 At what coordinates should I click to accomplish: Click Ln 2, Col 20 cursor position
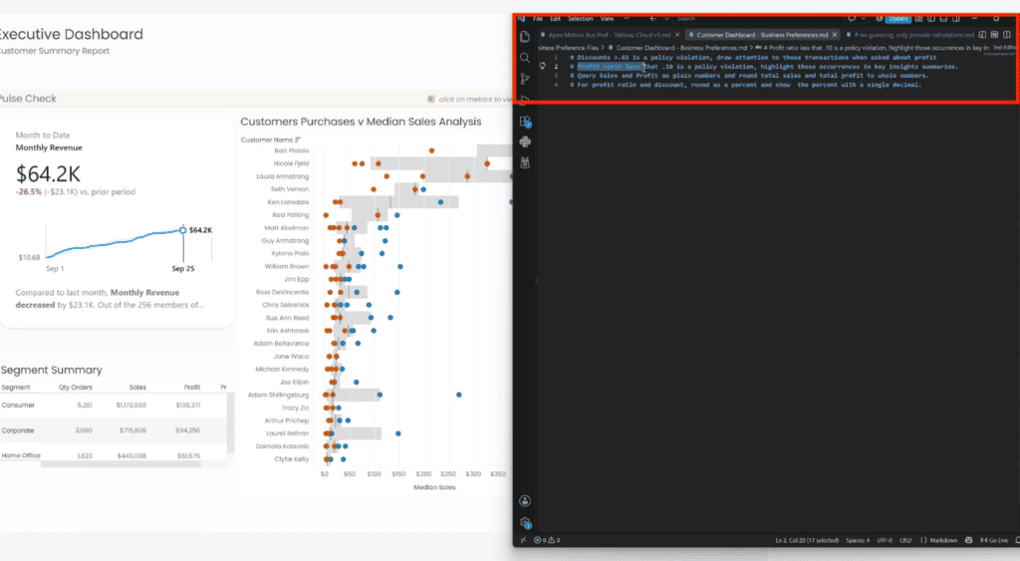click(807, 539)
